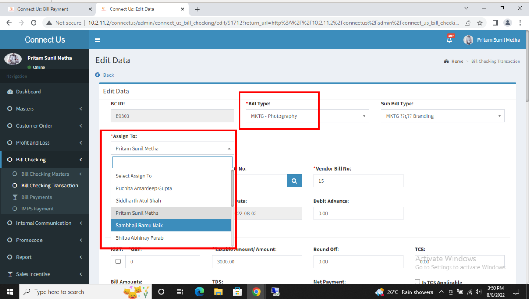Screen dimensions: 529x299
Task: Click the Vendor Bill No field
Action: click(358, 181)
